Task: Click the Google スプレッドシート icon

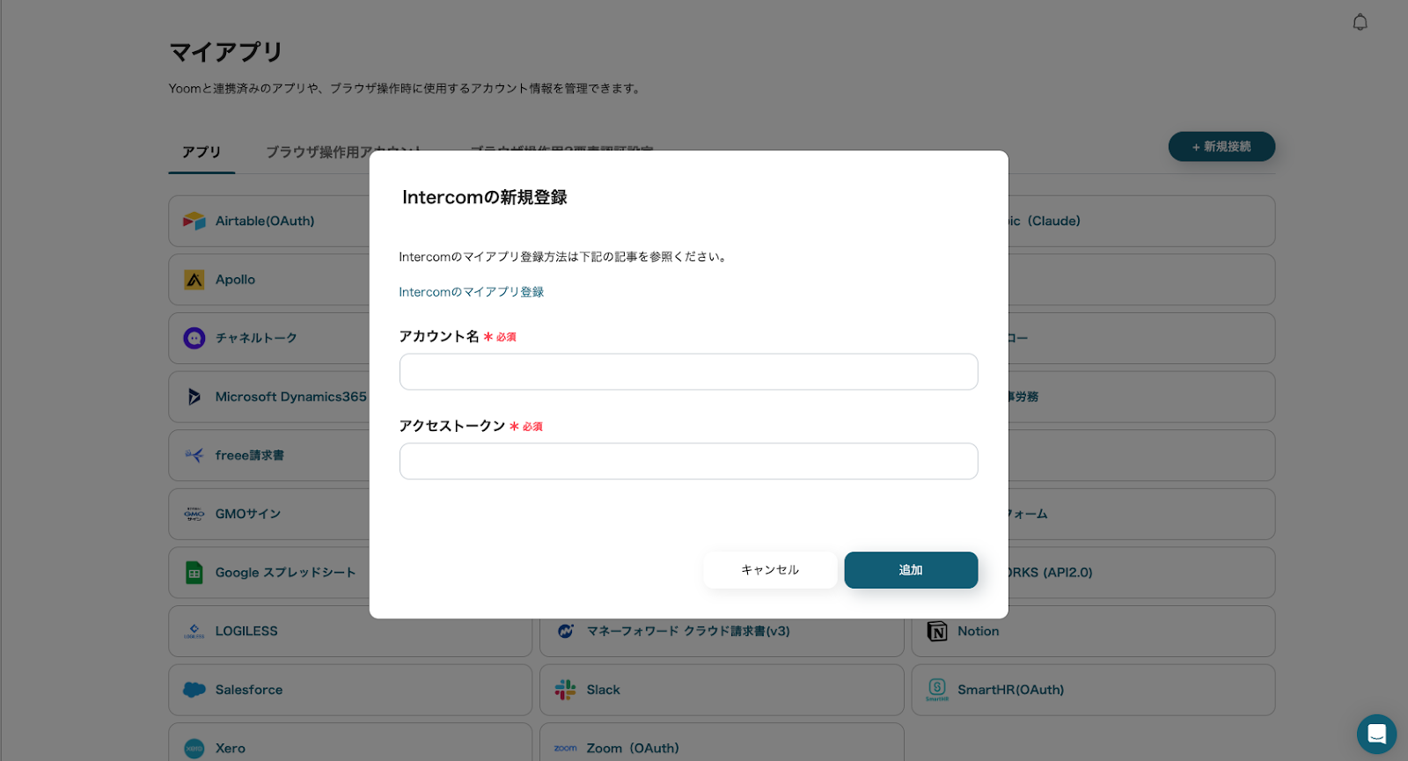Action: click(x=194, y=573)
